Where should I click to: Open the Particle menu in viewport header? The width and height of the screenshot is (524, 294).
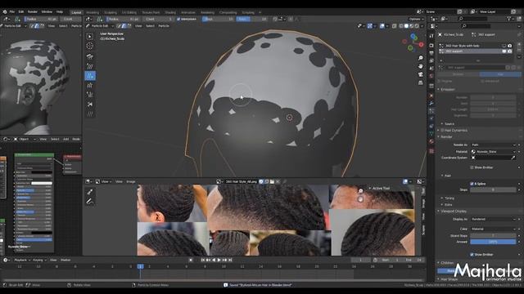164,25
